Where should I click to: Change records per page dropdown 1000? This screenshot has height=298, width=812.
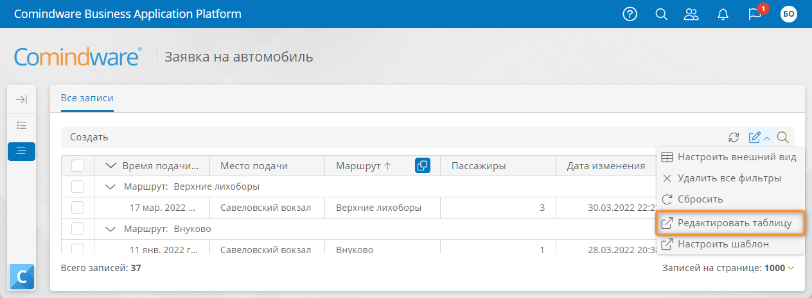[779, 268]
